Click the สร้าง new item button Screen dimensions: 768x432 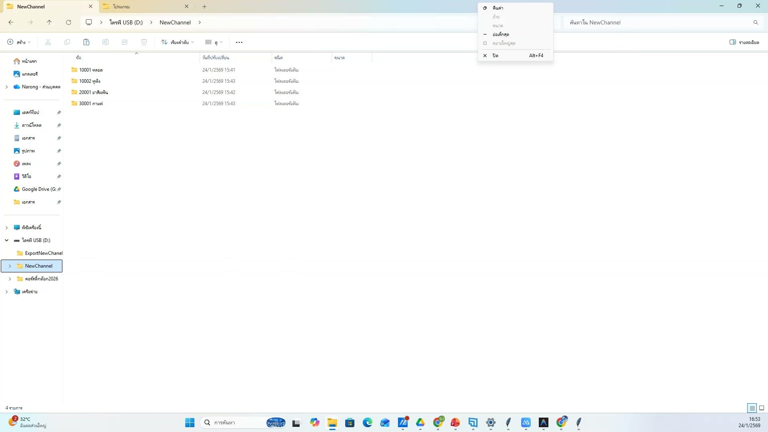tap(18, 42)
